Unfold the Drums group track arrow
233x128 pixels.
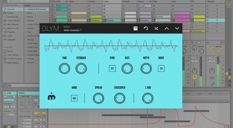pyautogui.click(x=66, y=2)
